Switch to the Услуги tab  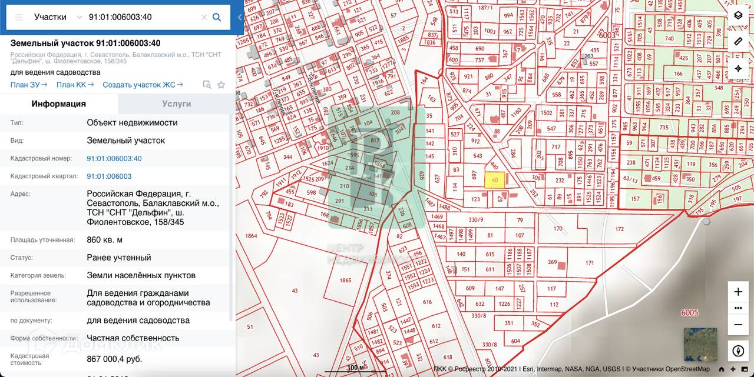click(x=176, y=104)
